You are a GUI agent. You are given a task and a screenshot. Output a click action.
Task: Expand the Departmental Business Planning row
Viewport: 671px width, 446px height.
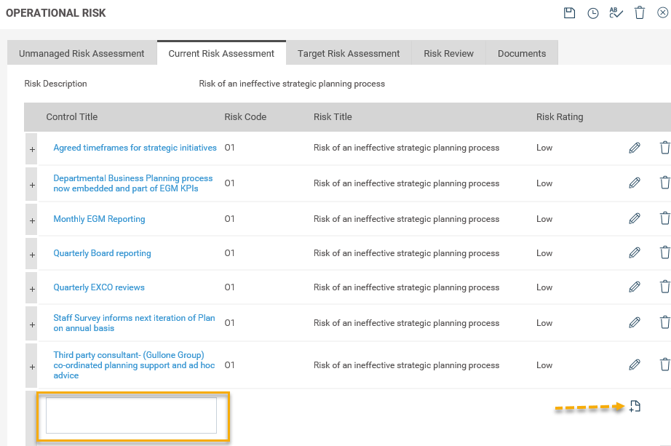32,185
